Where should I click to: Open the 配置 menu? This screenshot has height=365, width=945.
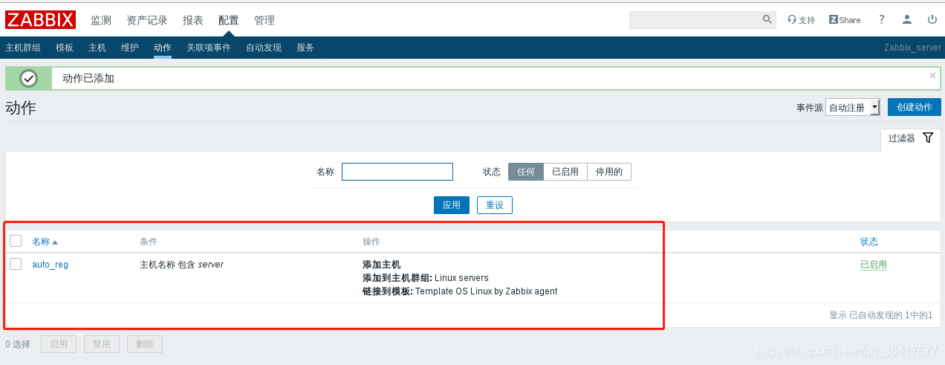[x=229, y=20]
